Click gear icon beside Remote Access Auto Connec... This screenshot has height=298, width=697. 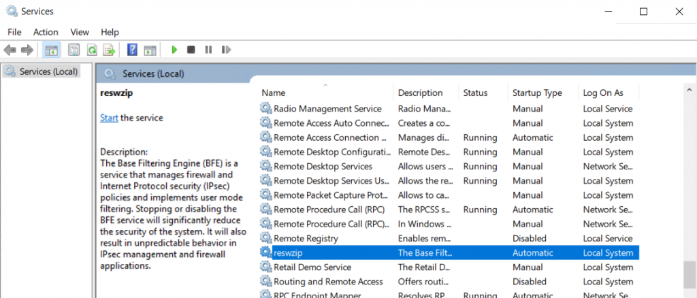[x=266, y=122]
